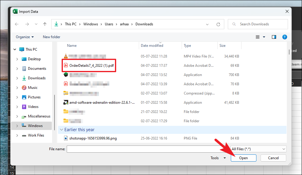Image resolution: width=302 pixels, height=175 pixels.
Task: Toggle the preview pane
Action: 273,37
